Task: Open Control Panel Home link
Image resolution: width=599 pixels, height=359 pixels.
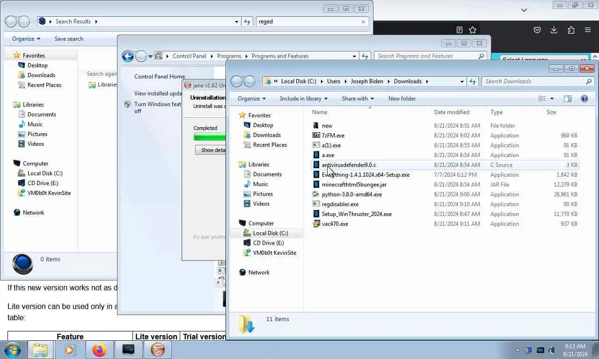Action: [160, 77]
